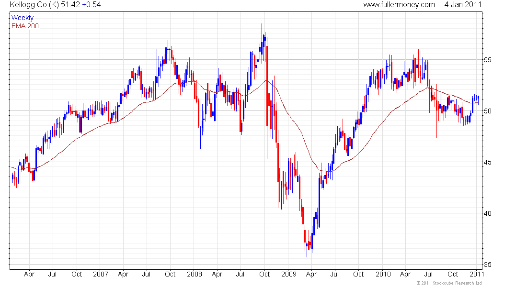Click the 45 price axis label
The width and height of the screenshot is (527, 287).
click(x=487, y=163)
